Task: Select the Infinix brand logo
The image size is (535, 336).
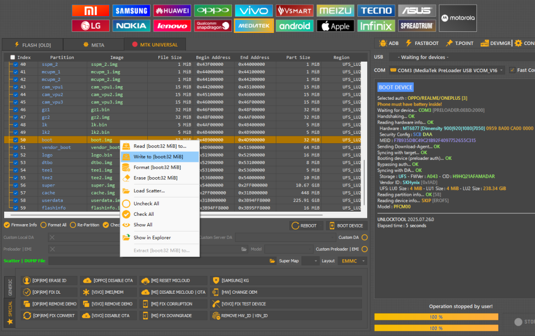Action: point(376,26)
